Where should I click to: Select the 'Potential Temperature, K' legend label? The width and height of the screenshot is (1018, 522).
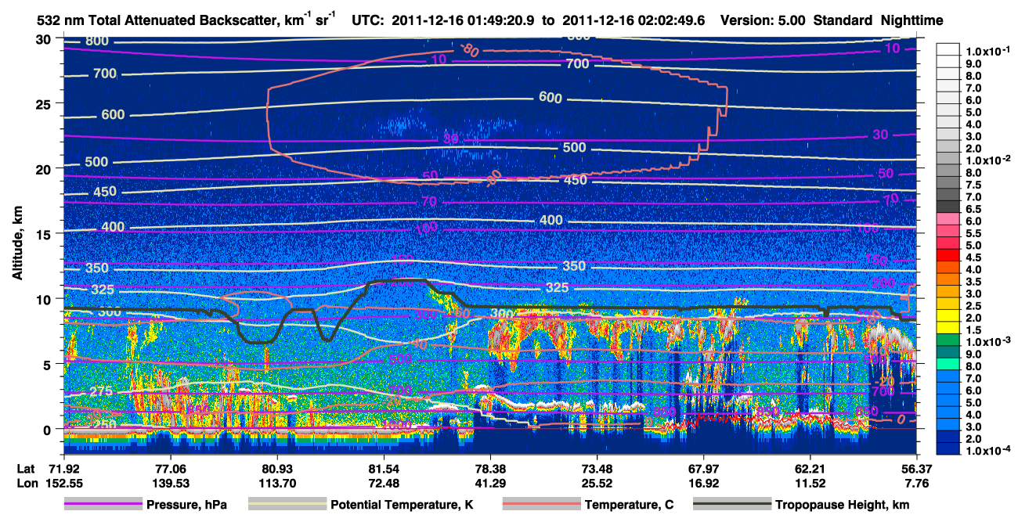click(402, 505)
